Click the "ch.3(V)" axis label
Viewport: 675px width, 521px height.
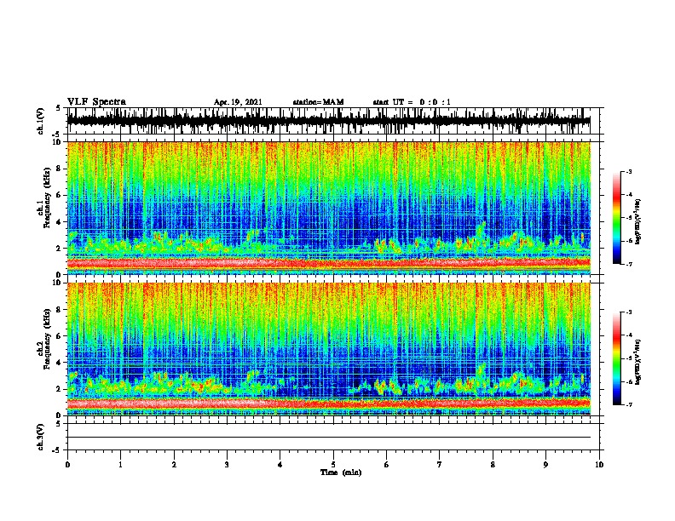(x=41, y=437)
